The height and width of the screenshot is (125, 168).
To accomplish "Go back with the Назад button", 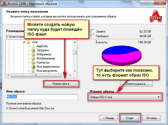I will coord(109,118).
